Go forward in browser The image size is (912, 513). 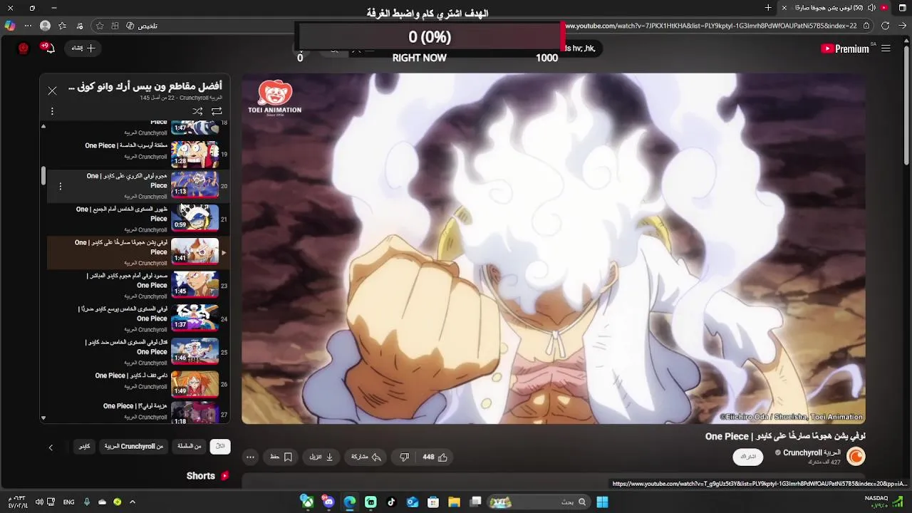point(903,26)
